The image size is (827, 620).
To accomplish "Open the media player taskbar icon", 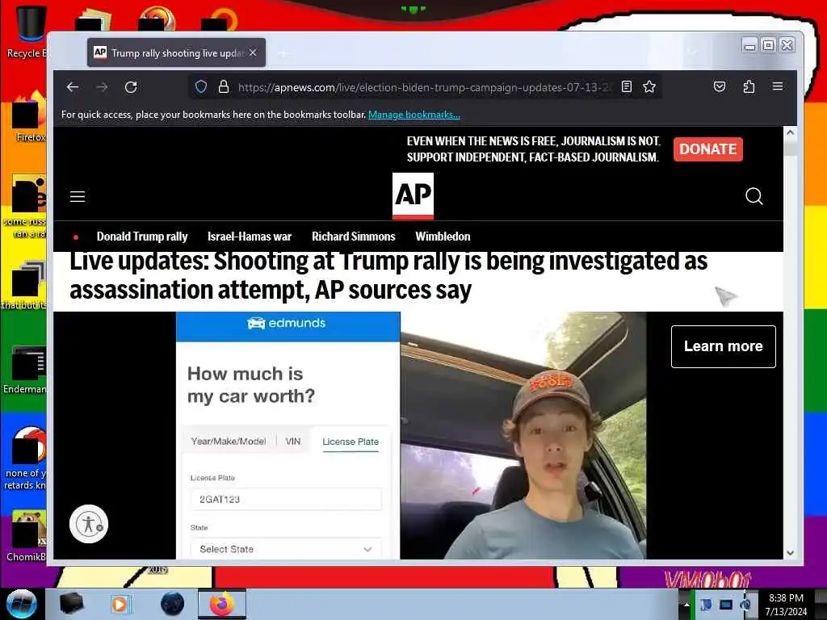I will tap(120, 604).
